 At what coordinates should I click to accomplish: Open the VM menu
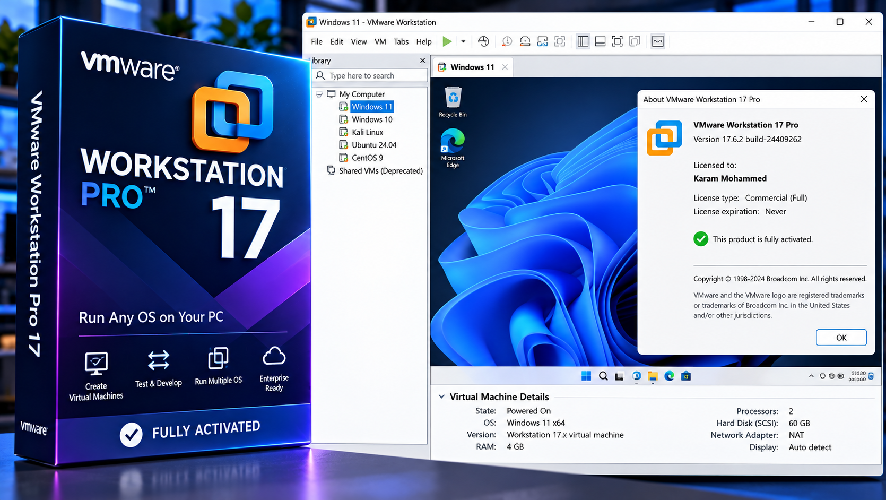tap(380, 41)
